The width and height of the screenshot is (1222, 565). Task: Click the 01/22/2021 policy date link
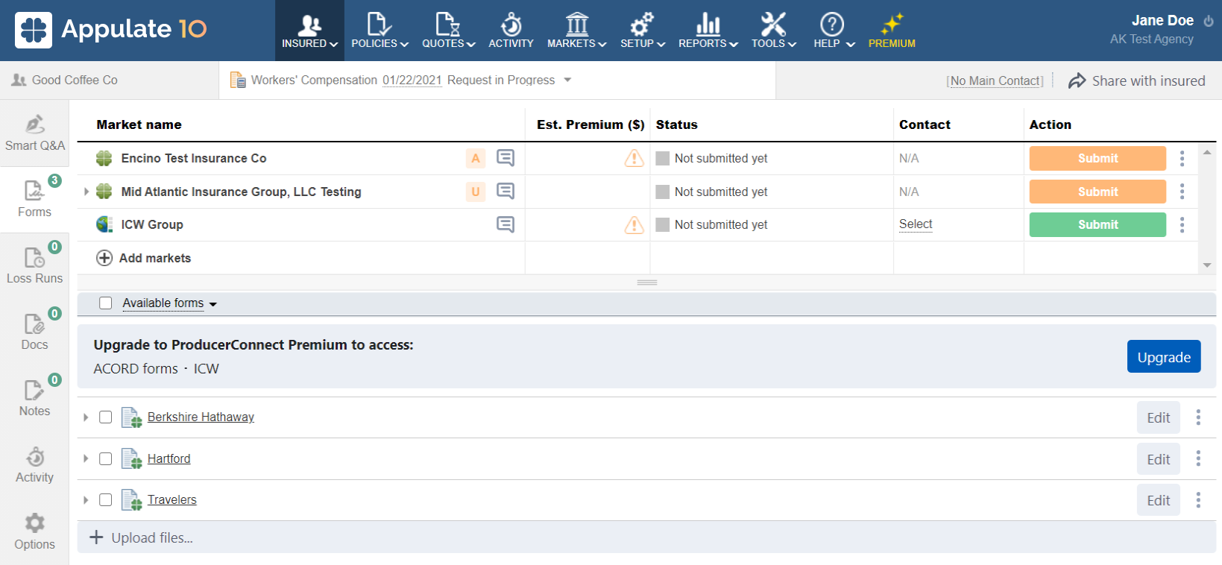(x=412, y=80)
